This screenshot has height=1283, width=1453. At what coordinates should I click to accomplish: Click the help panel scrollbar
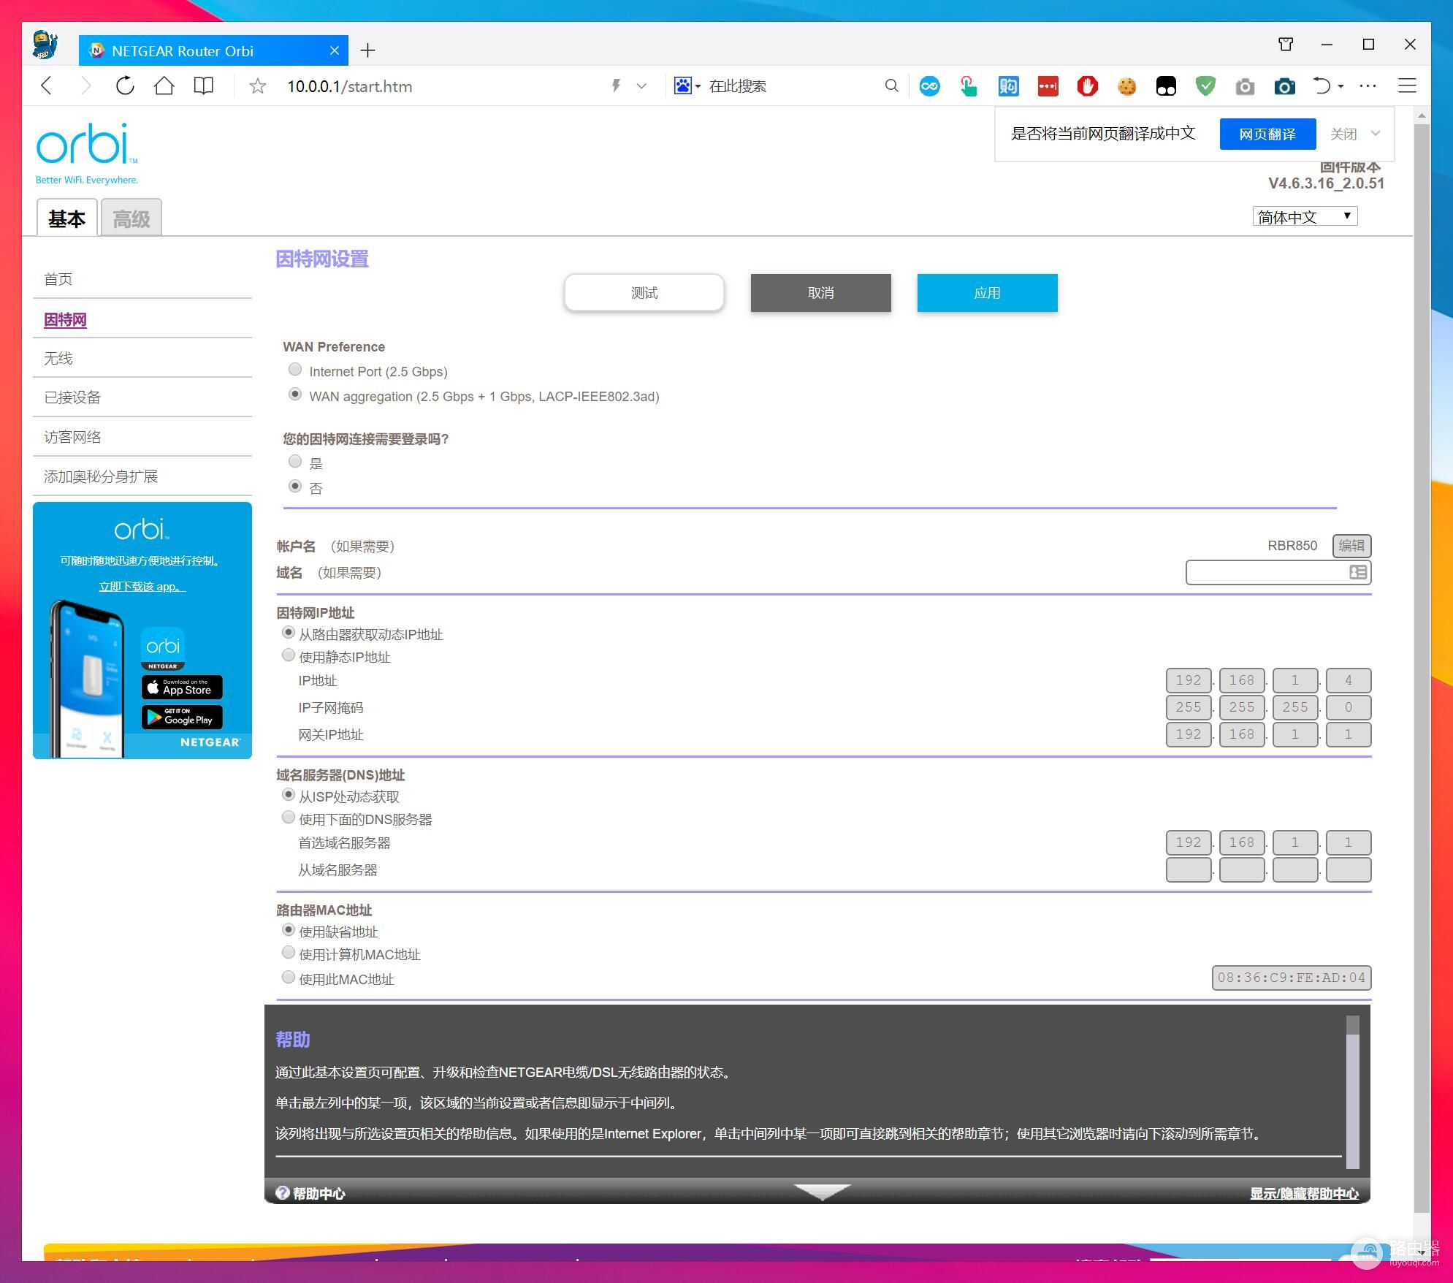[x=1352, y=1096]
